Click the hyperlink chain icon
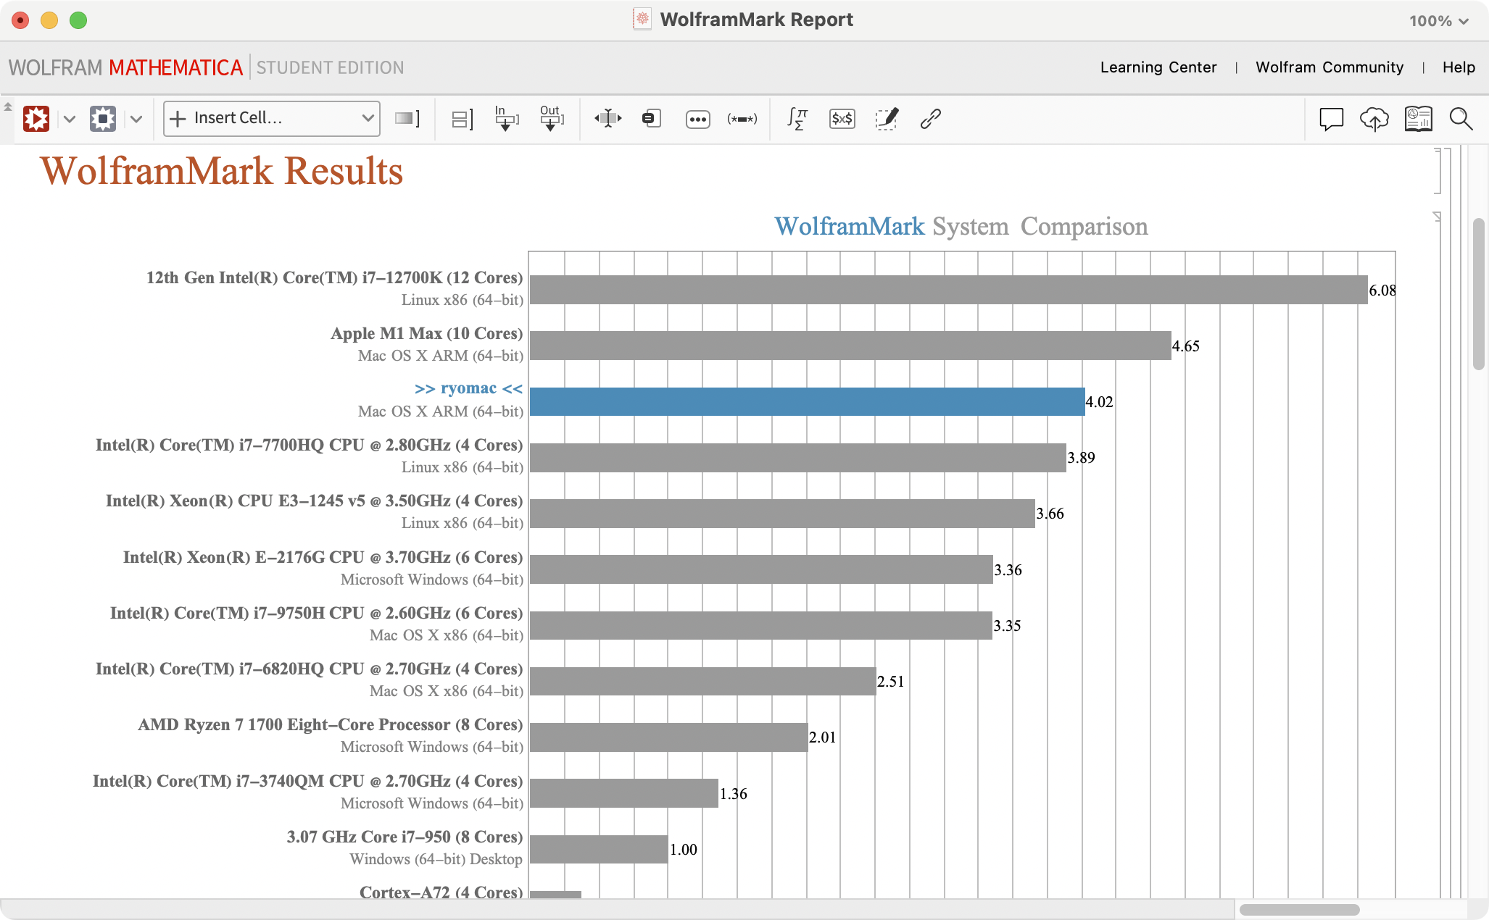The image size is (1489, 920). 931,118
